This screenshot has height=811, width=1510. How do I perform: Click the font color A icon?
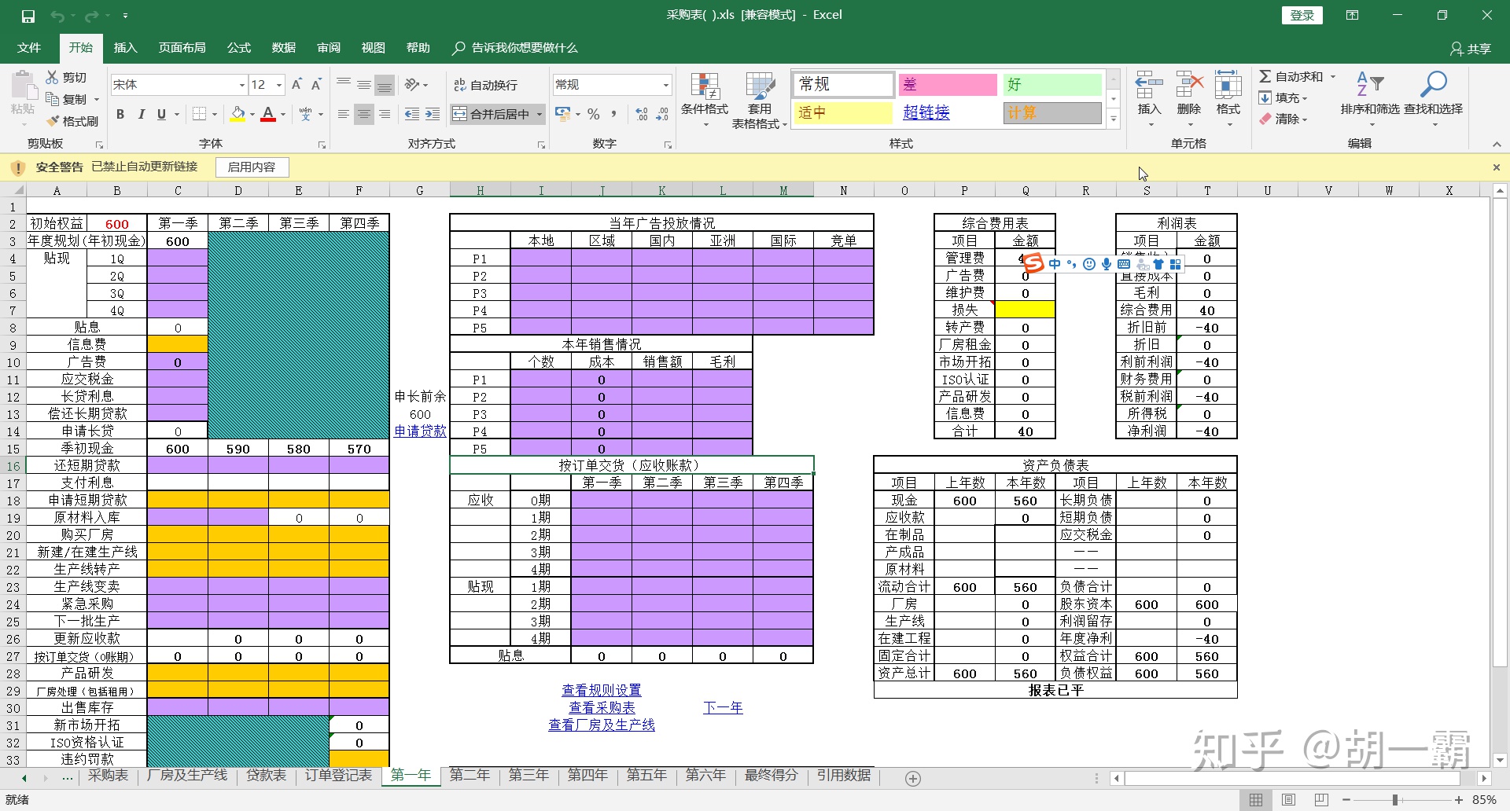(x=268, y=114)
